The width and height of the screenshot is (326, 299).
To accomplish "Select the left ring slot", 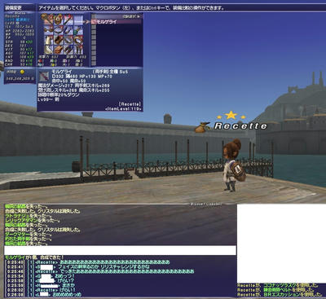I will point(68,40).
